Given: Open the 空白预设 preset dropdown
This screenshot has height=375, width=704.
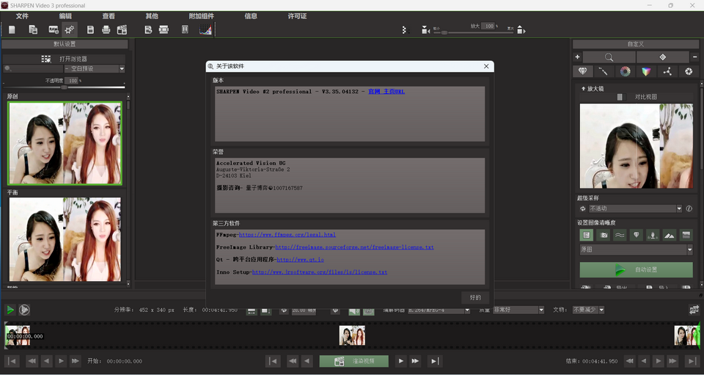Looking at the screenshot, I should pos(95,69).
